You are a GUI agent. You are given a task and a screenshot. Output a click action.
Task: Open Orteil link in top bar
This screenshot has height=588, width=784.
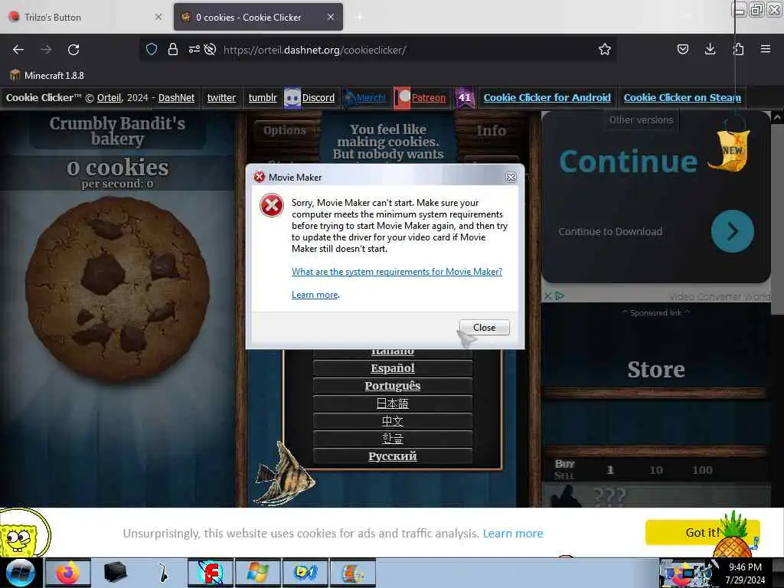click(x=109, y=97)
